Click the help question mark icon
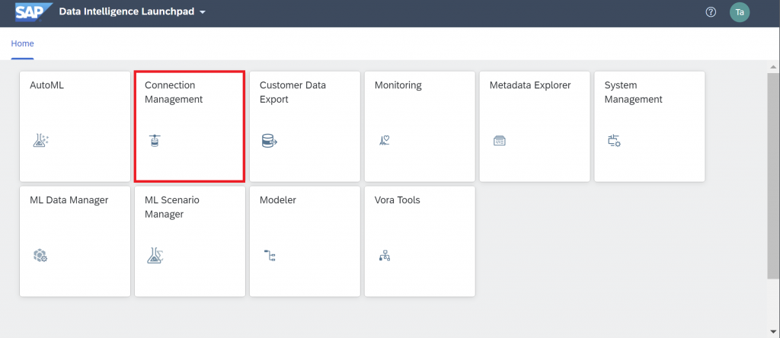 click(711, 12)
